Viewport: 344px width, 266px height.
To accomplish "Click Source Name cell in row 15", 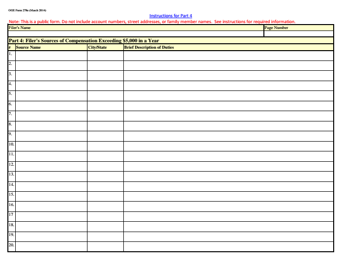I will tap(51, 196).
